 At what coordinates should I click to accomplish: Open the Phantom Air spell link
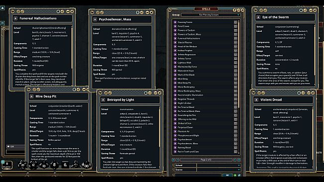(x=175, y=131)
